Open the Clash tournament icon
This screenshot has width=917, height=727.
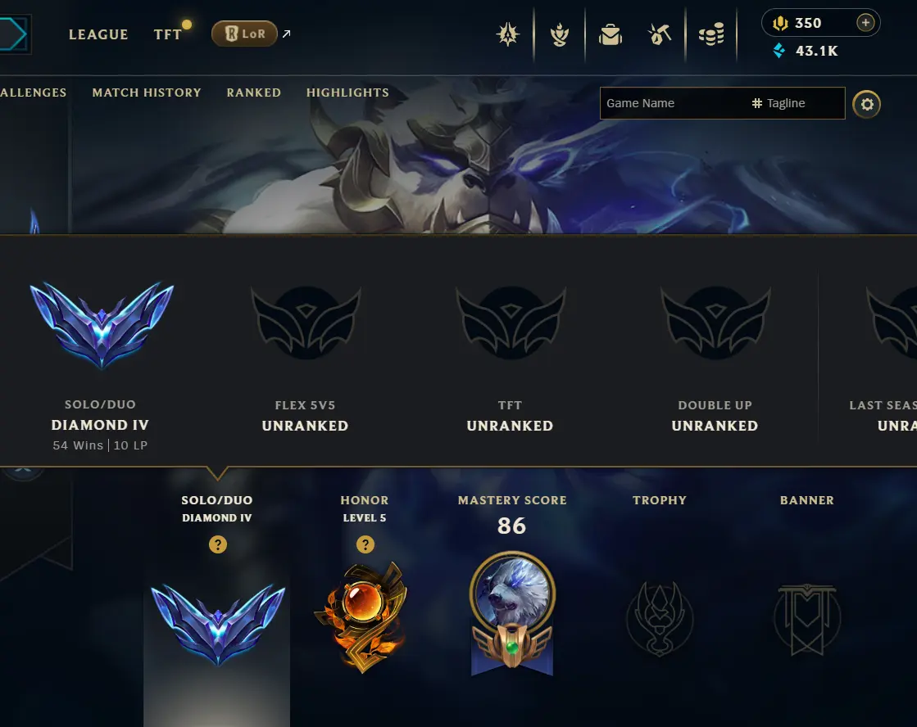pyautogui.click(x=559, y=34)
